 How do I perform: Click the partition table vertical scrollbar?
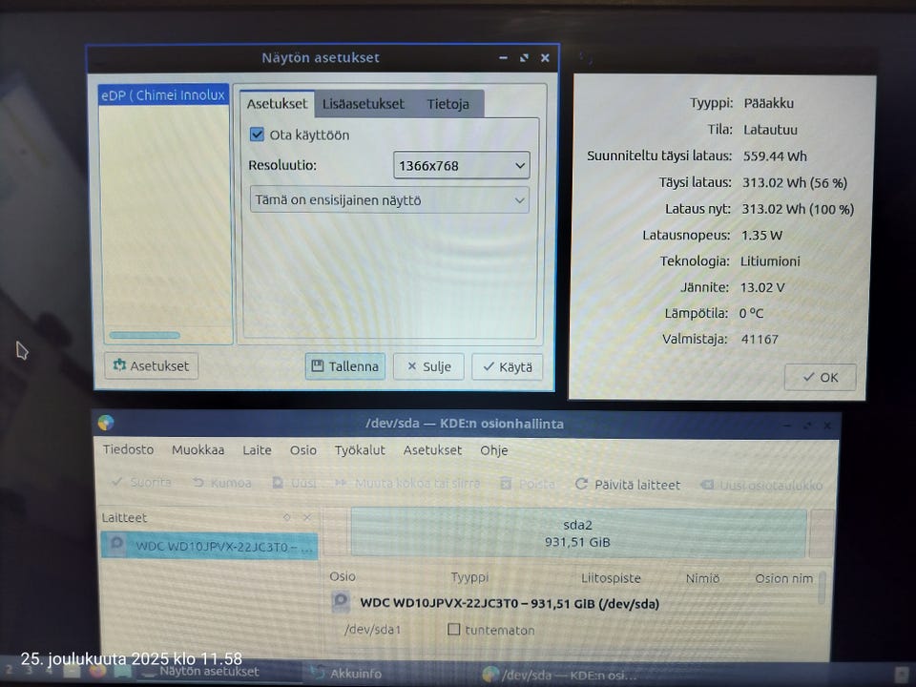(x=822, y=587)
